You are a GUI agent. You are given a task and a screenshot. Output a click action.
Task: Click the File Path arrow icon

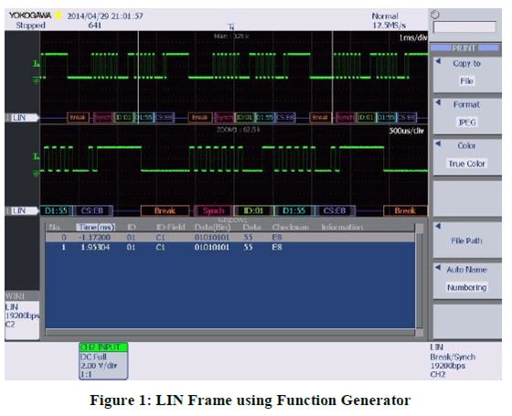(438, 226)
